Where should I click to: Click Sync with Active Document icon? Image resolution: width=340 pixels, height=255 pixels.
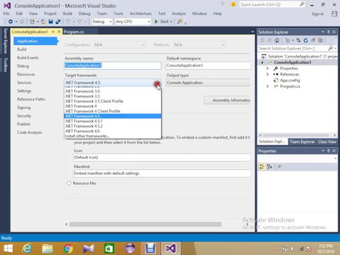(299, 40)
